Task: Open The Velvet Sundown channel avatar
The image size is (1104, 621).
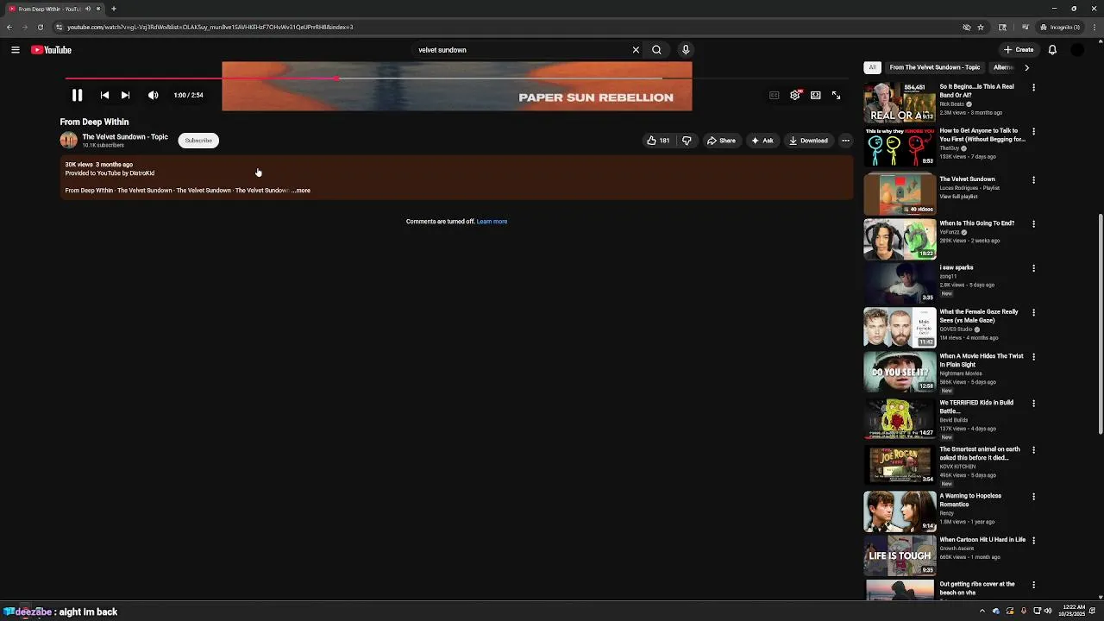Action: (69, 141)
